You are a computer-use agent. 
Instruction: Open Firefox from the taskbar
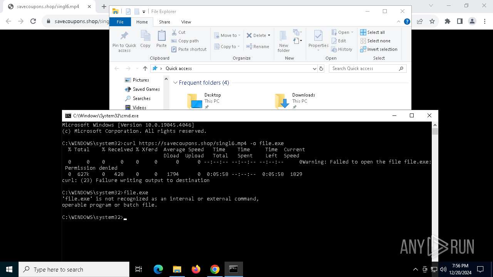(196, 269)
